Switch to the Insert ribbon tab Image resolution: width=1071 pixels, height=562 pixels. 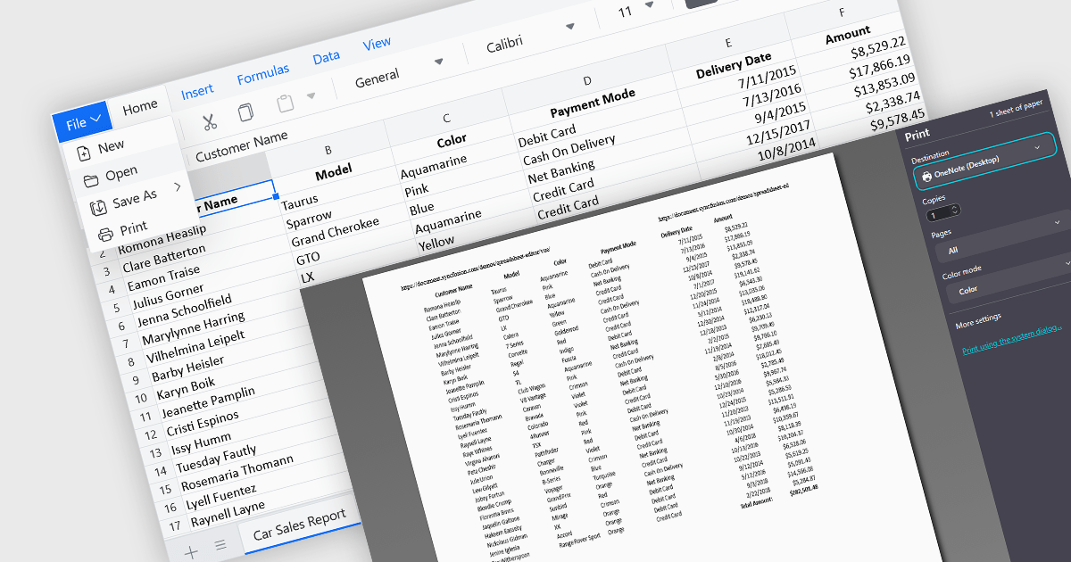pos(197,91)
